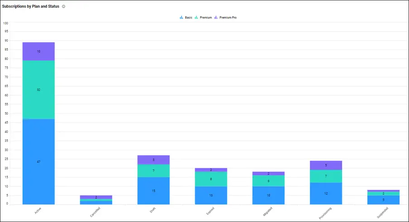Toggle the Basic series via legend label
Viewport: 409px width, 222px height.
188,18
